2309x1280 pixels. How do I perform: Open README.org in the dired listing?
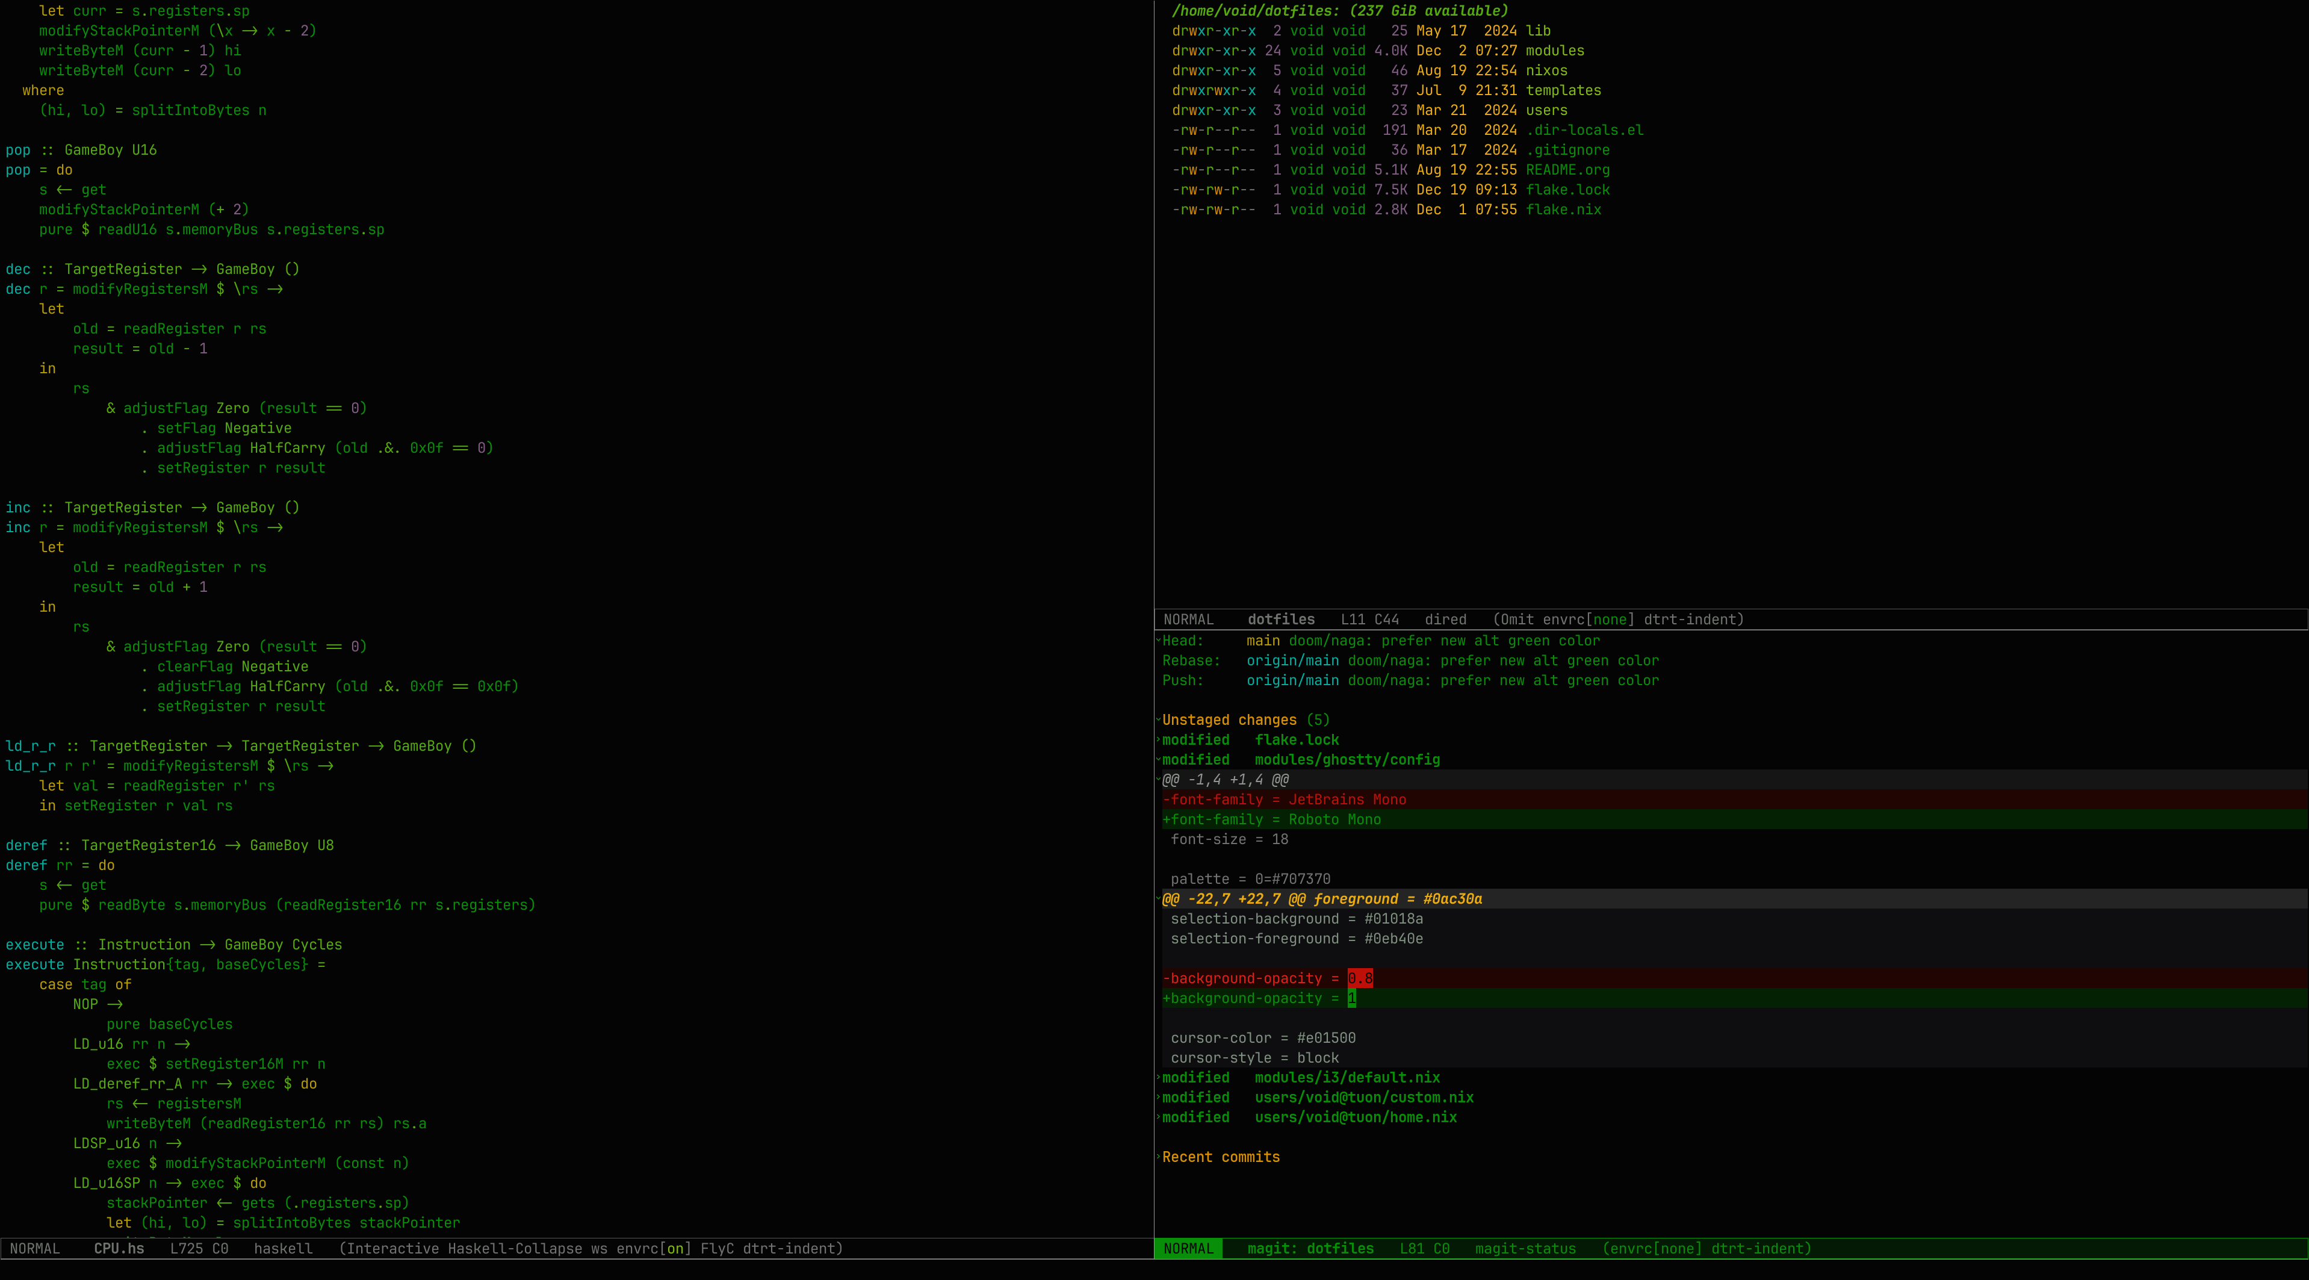[1567, 170]
